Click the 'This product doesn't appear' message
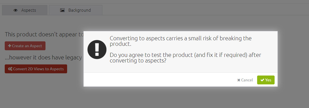 tap(44, 34)
